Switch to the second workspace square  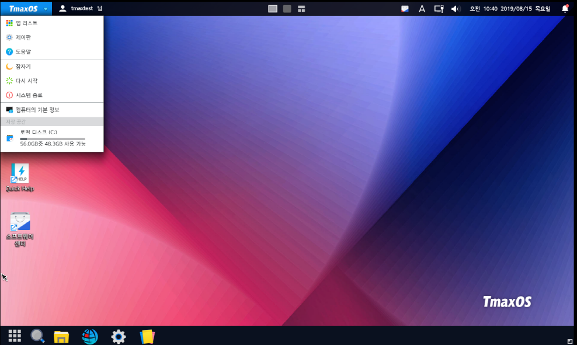tap(287, 9)
